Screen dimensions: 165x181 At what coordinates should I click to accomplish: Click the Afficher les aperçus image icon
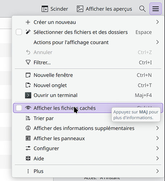pyautogui.click(x=80, y=9)
